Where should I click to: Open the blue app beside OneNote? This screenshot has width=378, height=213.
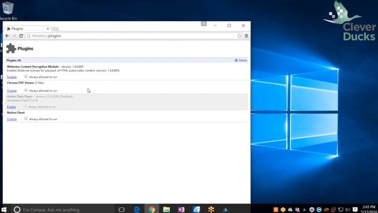tap(197, 209)
